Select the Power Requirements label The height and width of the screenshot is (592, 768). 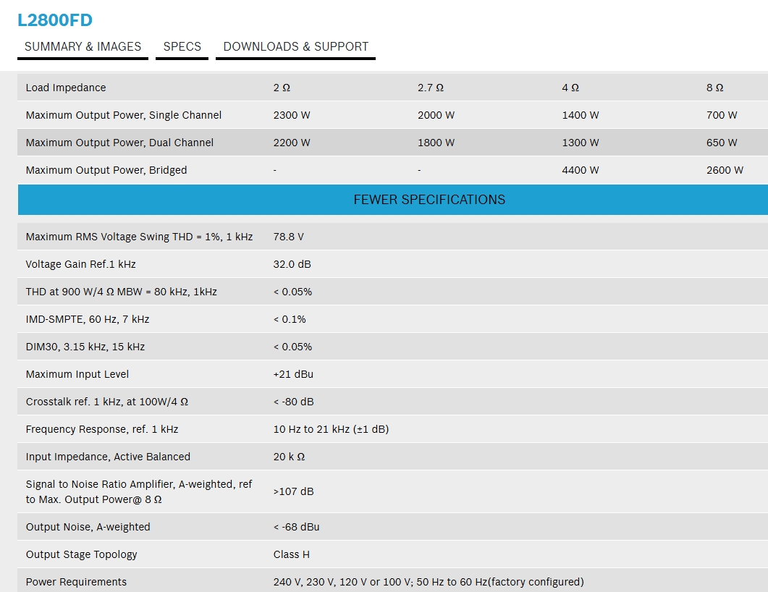click(76, 582)
